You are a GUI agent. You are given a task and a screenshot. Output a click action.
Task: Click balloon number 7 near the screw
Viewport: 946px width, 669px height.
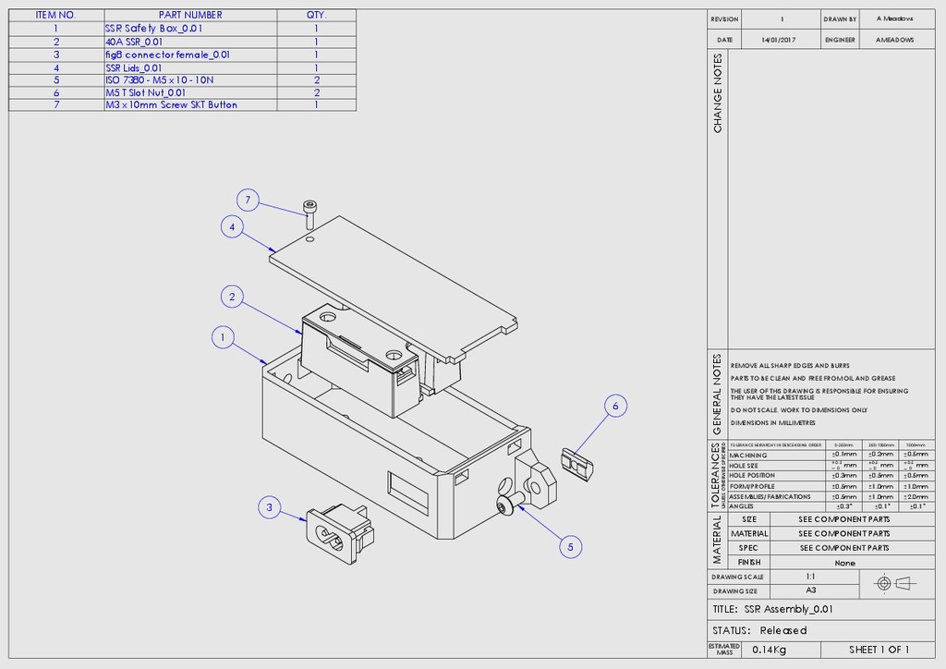[247, 200]
